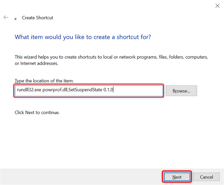Click powrprof.dll text inside the location box
224x185 pixels.
[x=54, y=91]
